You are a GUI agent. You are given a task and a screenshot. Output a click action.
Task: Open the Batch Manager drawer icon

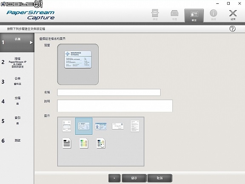[174, 15]
